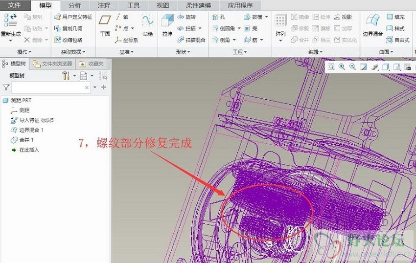The height and width of the screenshot is (263, 416).
Task: Click the 复制几何 (Copy Geometry) tool
Action: 68,28
